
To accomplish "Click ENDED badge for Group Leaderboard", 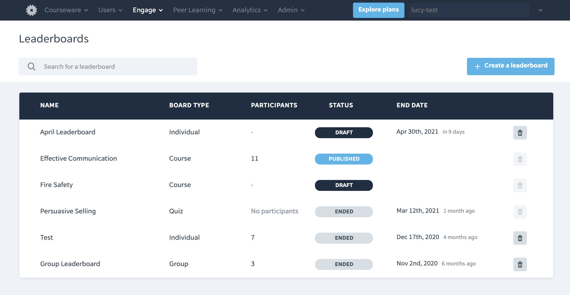I will pyautogui.click(x=344, y=264).
